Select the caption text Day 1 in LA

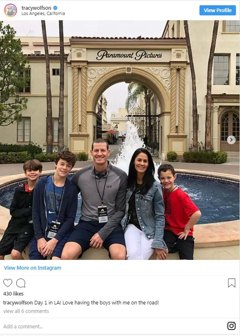pos(47,303)
